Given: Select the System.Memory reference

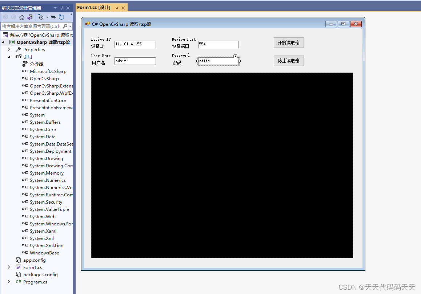Looking at the screenshot, I should tap(47, 173).
